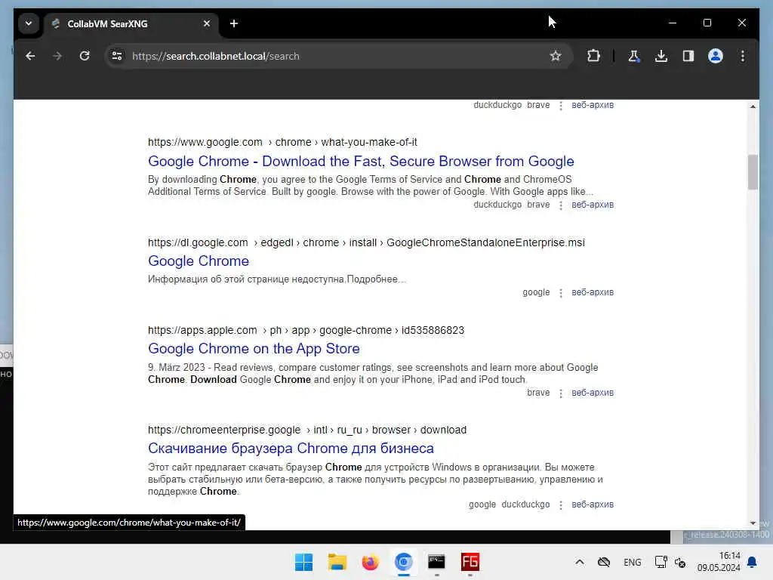Click 'brave' engine label under App Store result
Image resolution: width=773 pixels, height=580 pixels.
click(537, 393)
